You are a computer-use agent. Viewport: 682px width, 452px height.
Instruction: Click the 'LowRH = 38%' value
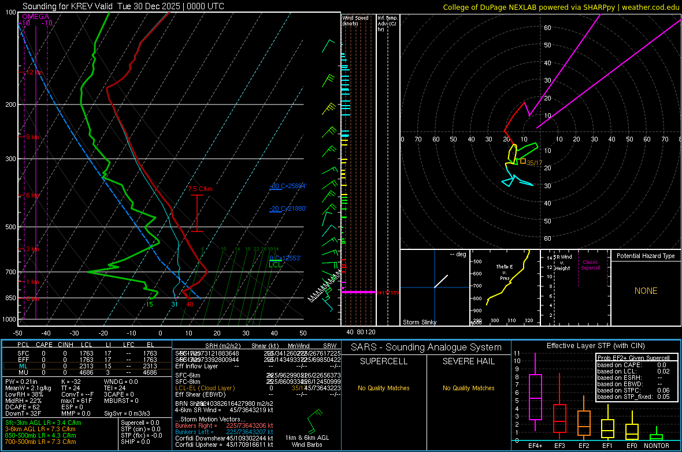pyautogui.click(x=24, y=395)
